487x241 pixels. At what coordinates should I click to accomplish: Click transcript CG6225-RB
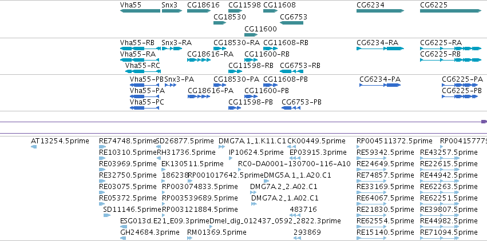click(x=451, y=60)
